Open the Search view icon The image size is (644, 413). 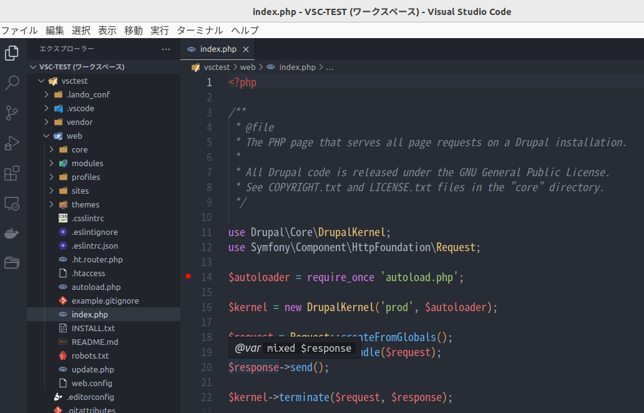(x=11, y=83)
